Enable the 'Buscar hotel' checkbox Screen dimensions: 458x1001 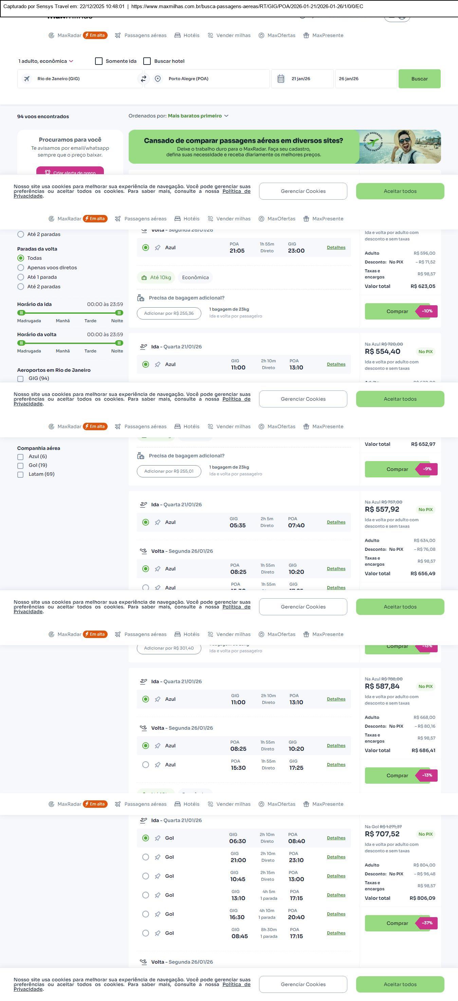[x=147, y=61]
